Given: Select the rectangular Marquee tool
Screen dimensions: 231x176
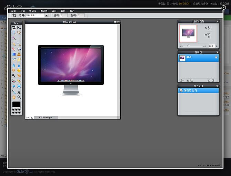Looking at the screenshot, I should click(x=14, y=32).
